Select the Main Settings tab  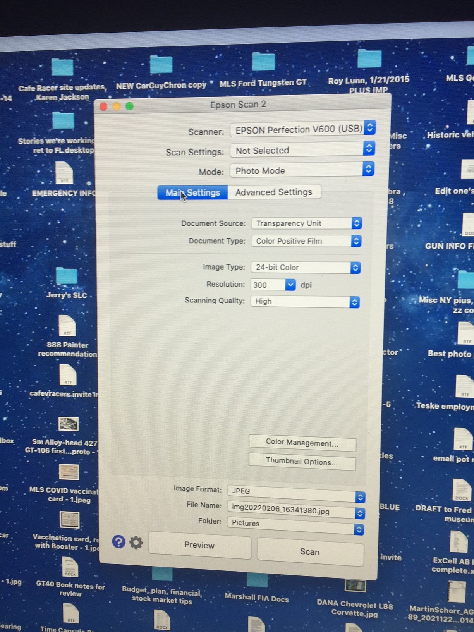192,192
